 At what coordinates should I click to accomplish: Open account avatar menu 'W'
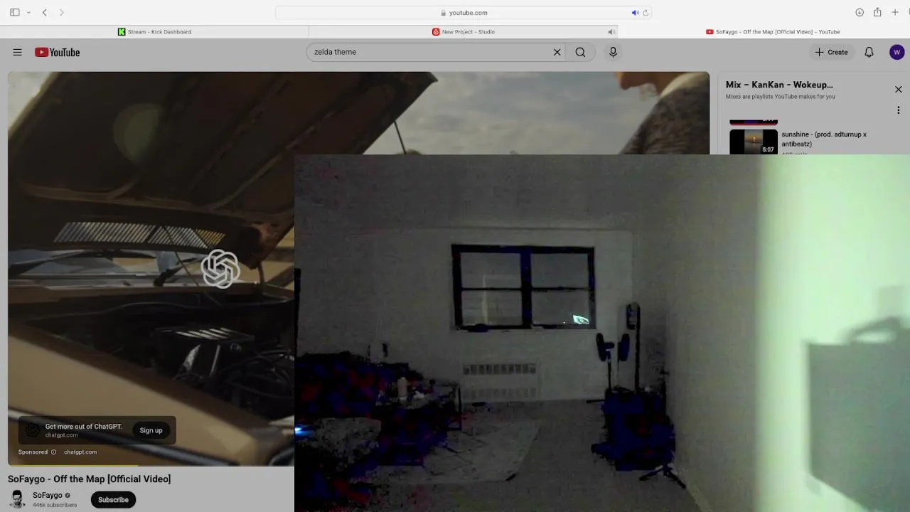tap(896, 52)
